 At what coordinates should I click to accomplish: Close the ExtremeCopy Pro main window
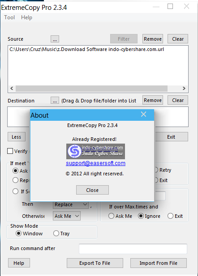(x=186, y=7)
